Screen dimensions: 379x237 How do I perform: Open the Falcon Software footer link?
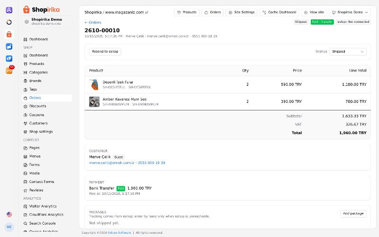(x=119, y=233)
